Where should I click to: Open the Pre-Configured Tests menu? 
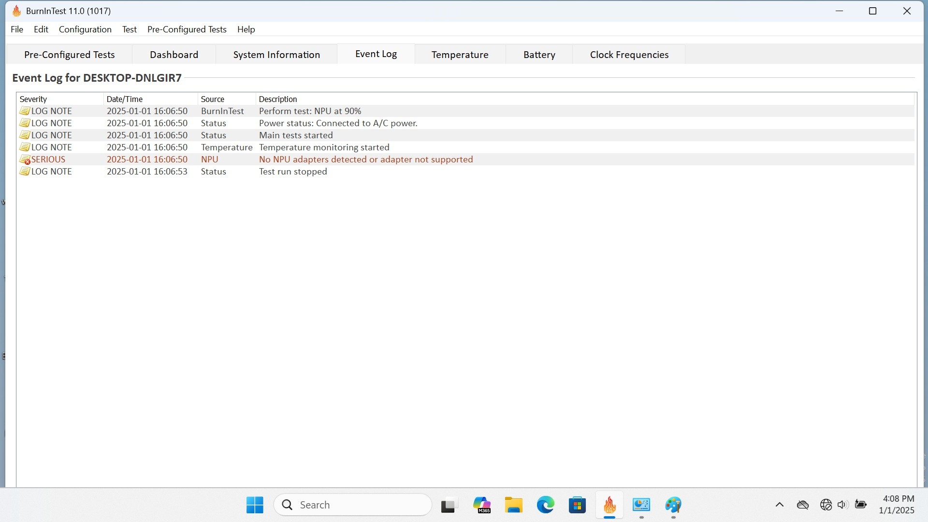(x=187, y=29)
